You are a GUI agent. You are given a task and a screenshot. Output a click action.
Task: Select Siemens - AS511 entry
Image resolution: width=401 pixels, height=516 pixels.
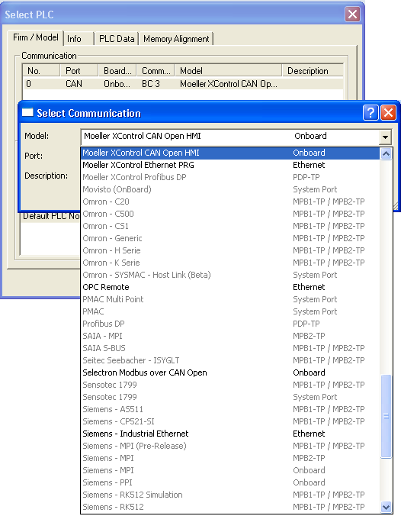[x=230, y=409]
